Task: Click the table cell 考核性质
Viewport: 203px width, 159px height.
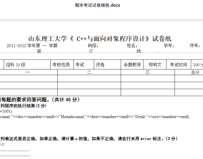Action: coord(62,65)
